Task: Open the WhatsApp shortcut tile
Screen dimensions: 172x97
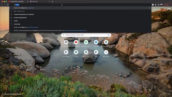Action: pos(86,42)
